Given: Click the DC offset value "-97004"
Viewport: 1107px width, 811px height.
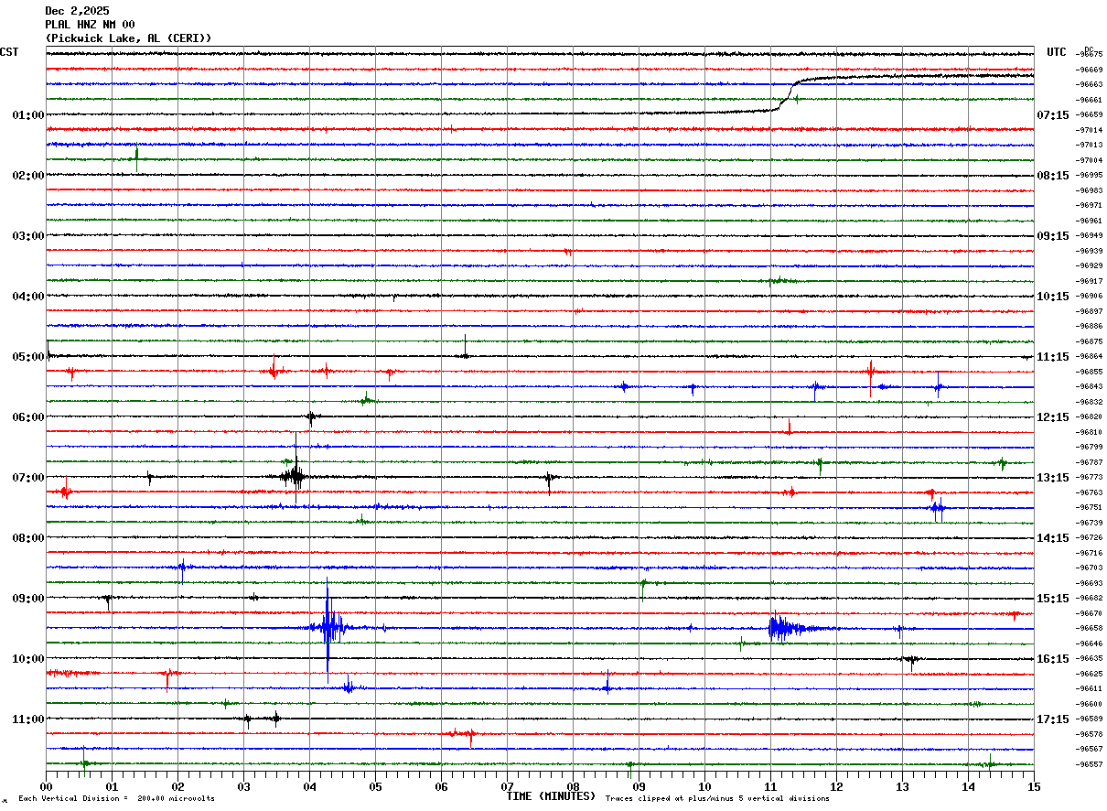Looking at the screenshot, I should (x=1090, y=160).
